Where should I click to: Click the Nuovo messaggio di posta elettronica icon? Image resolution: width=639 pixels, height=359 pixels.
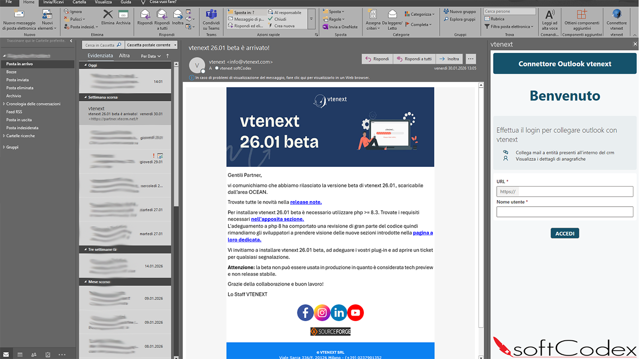point(19,14)
